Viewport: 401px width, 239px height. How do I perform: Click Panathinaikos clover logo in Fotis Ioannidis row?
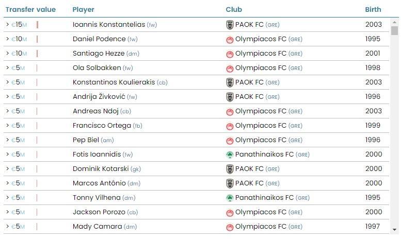[230, 155]
